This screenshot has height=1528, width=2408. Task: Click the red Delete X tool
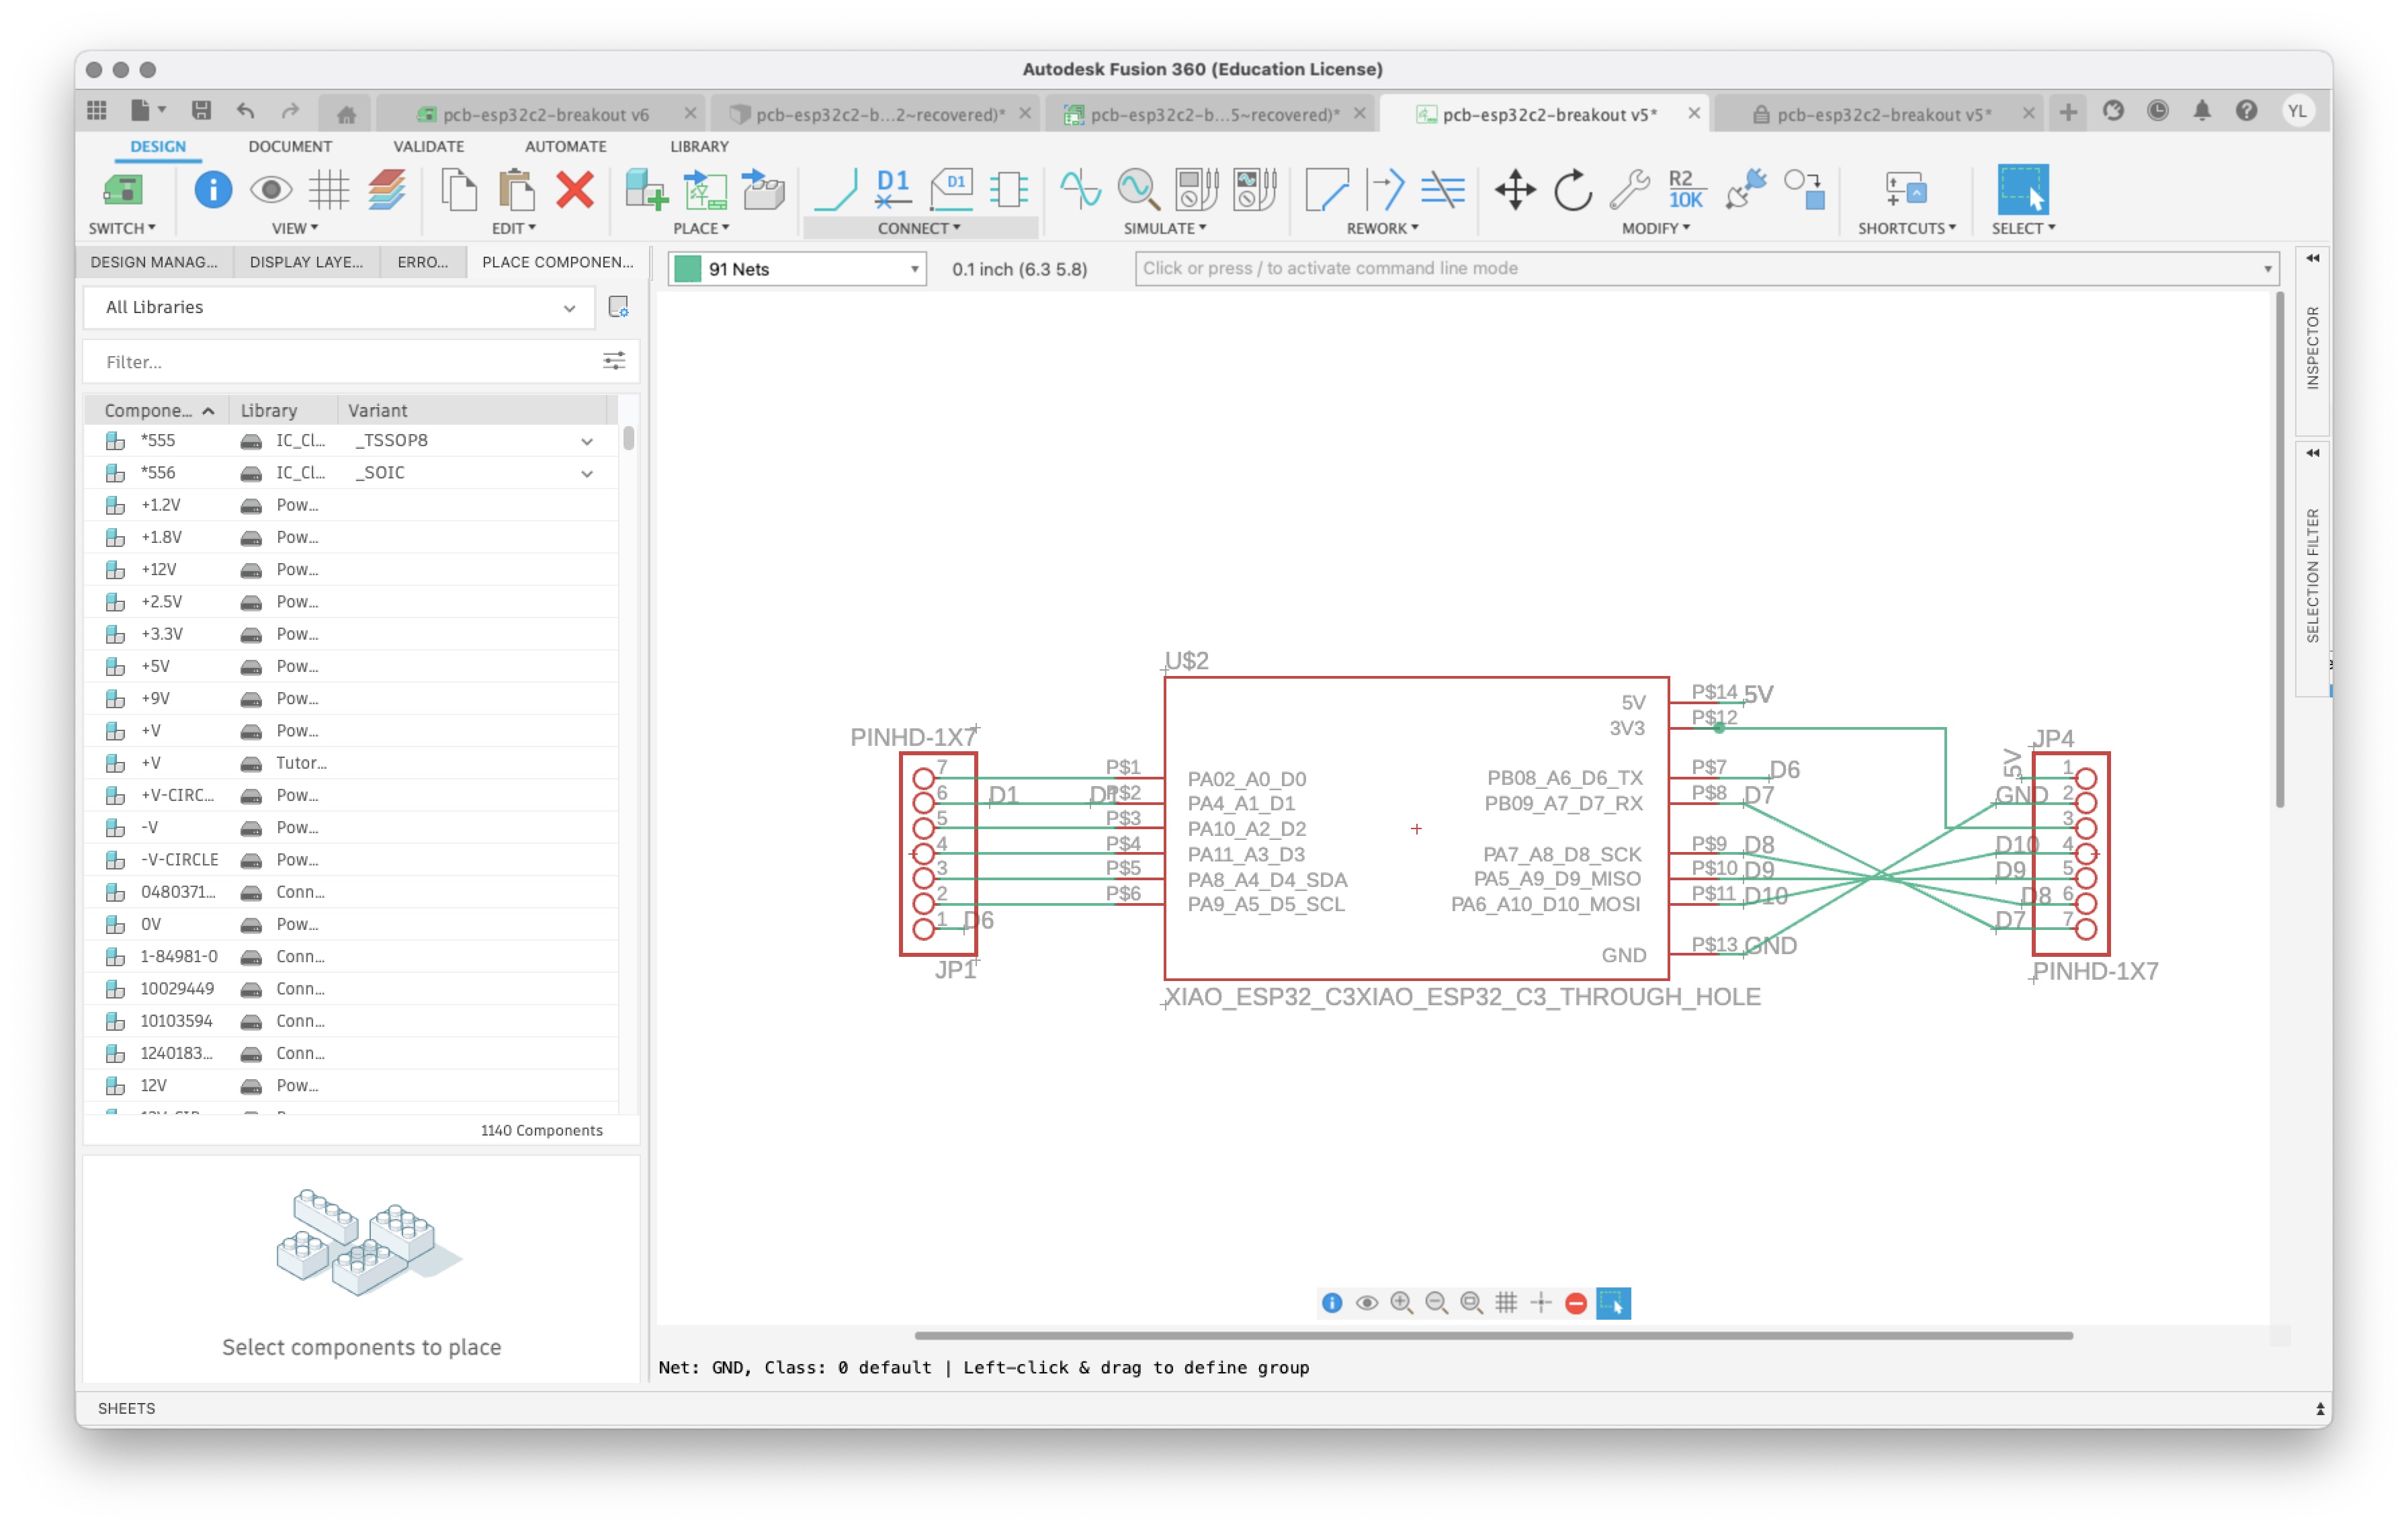click(575, 189)
